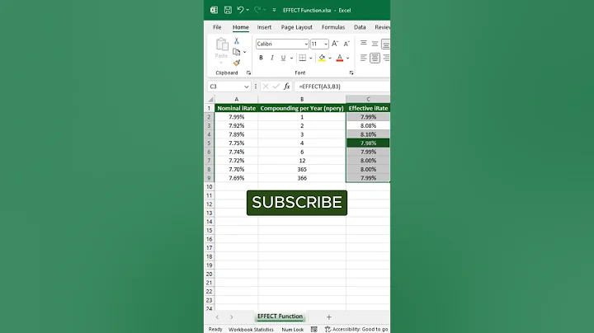Image resolution: width=594 pixels, height=333 pixels.
Task: Open the Formulas tab
Action: tap(333, 27)
